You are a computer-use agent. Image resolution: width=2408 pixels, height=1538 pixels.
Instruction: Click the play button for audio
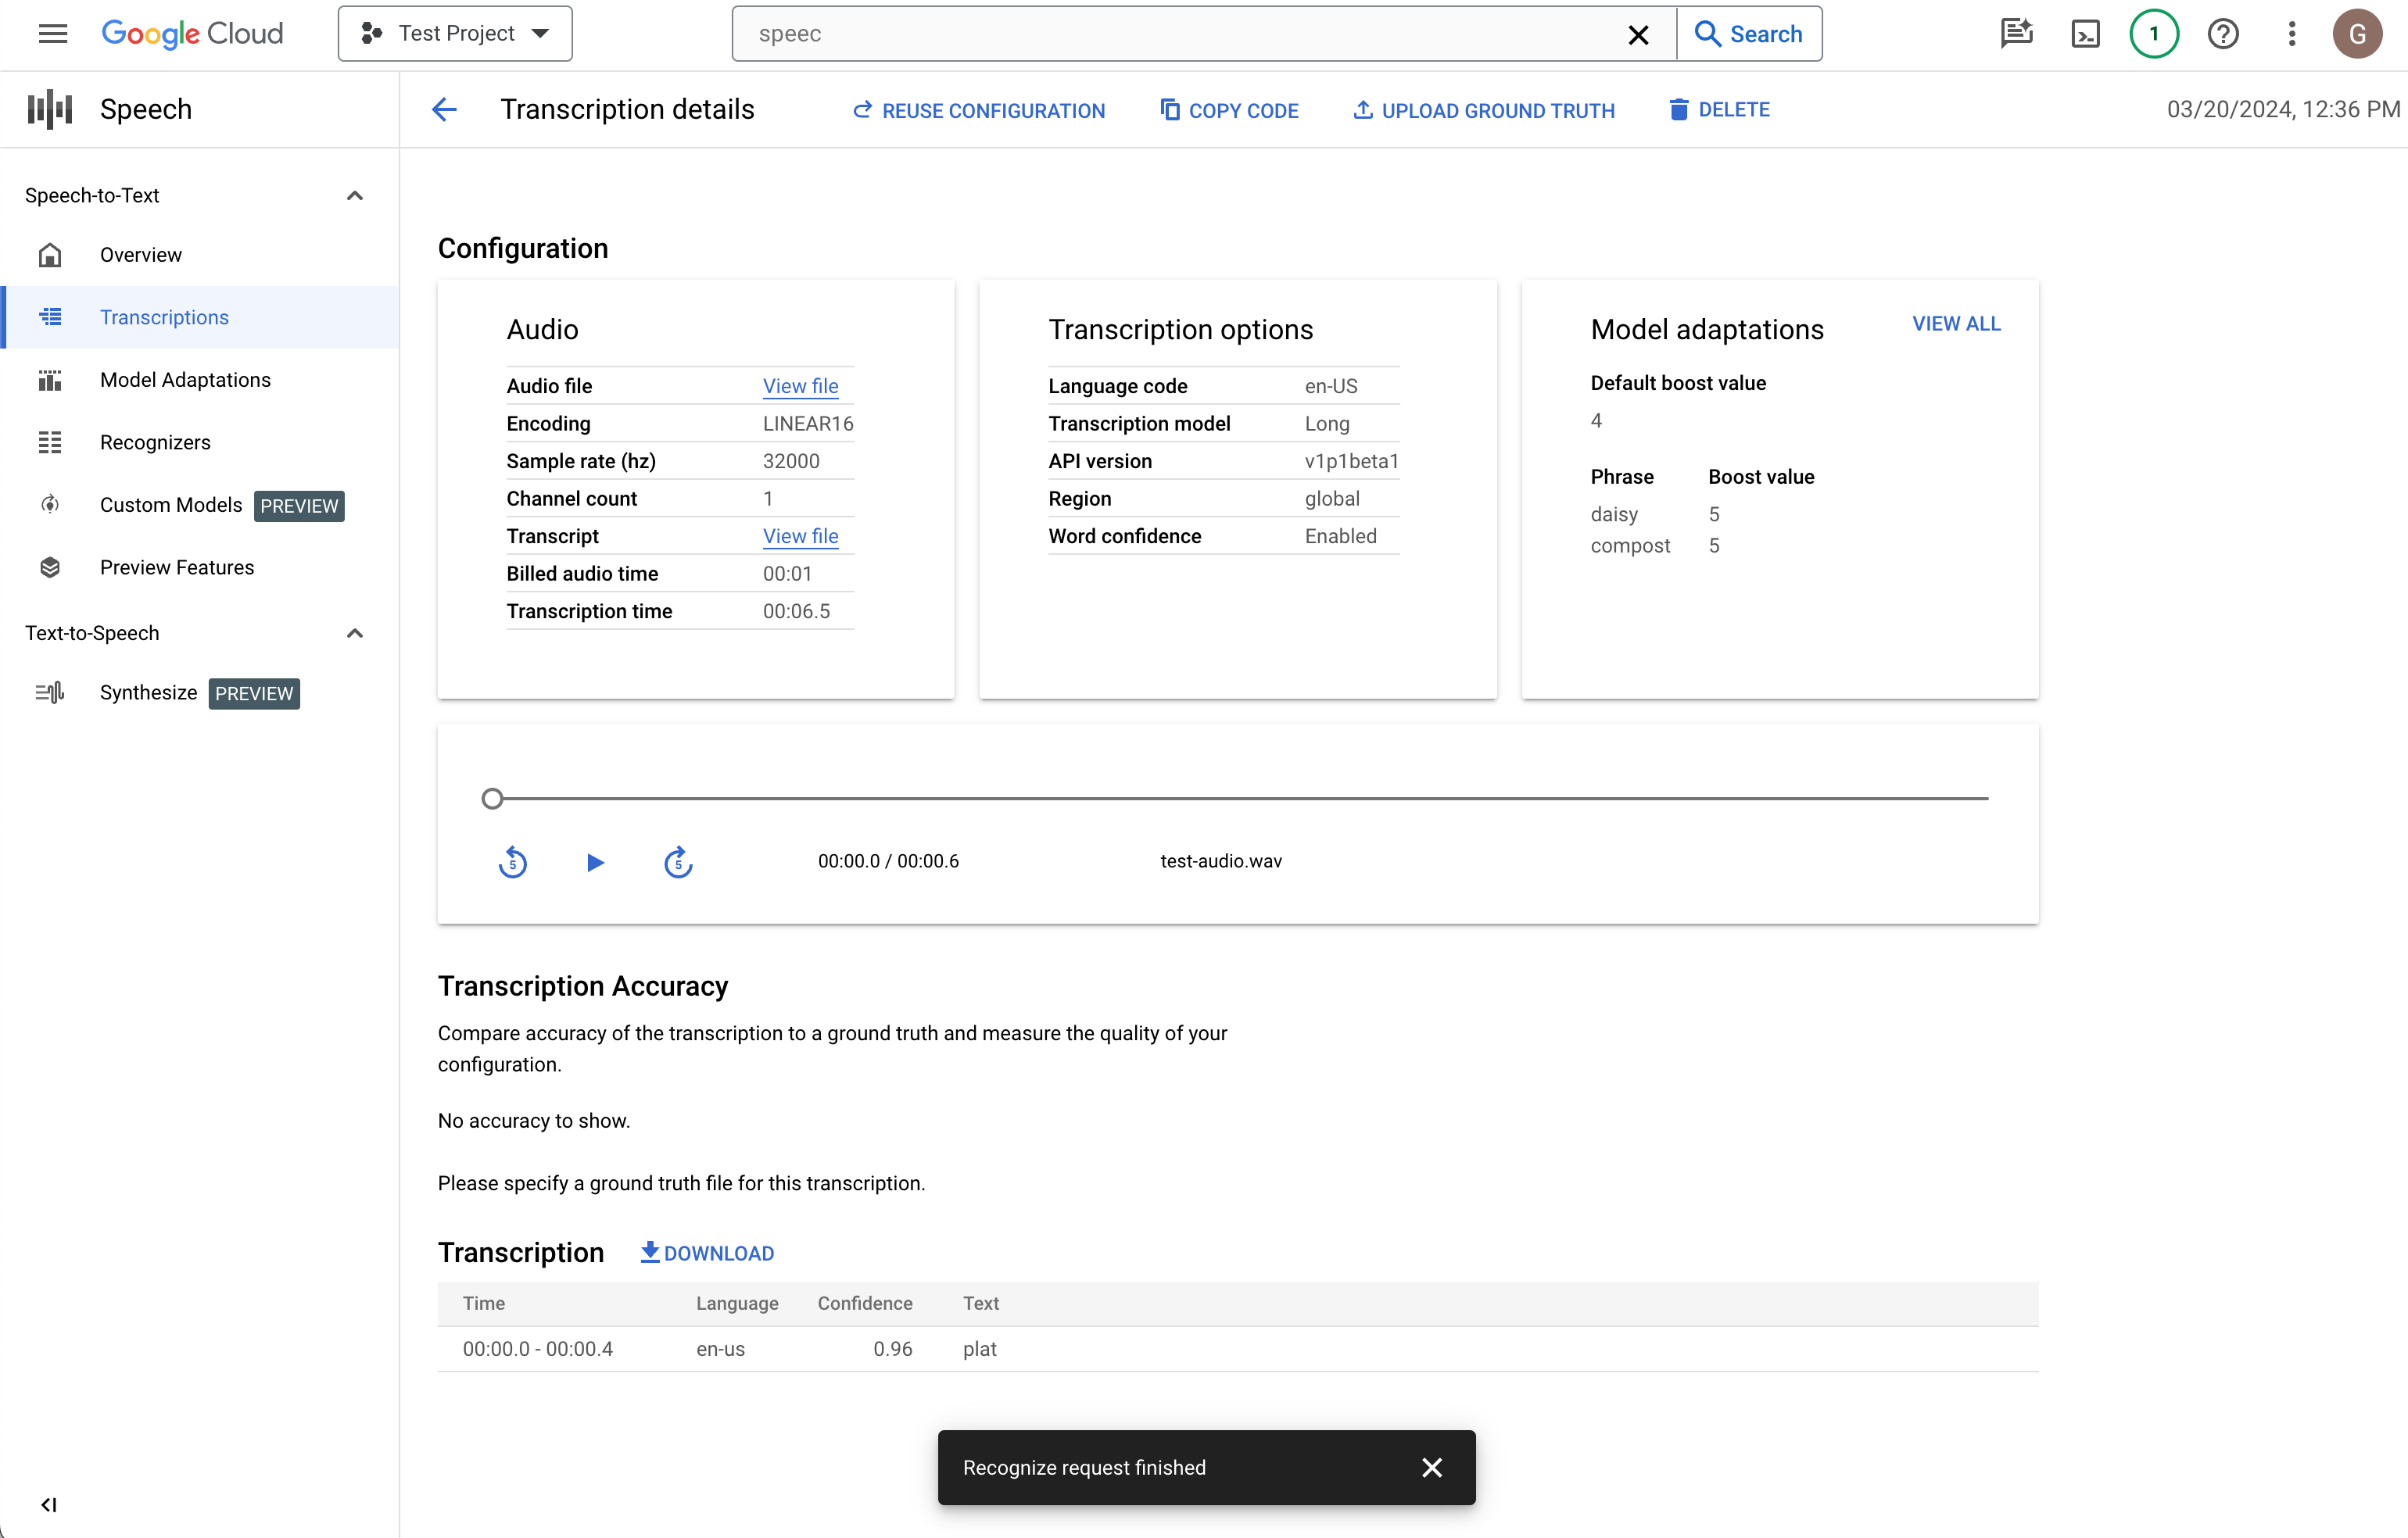595,861
